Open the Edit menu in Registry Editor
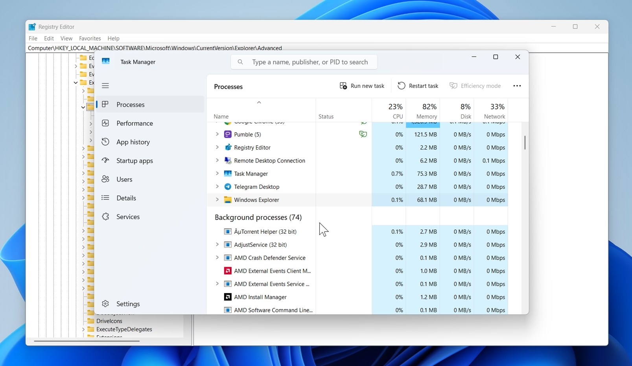 [49, 38]
